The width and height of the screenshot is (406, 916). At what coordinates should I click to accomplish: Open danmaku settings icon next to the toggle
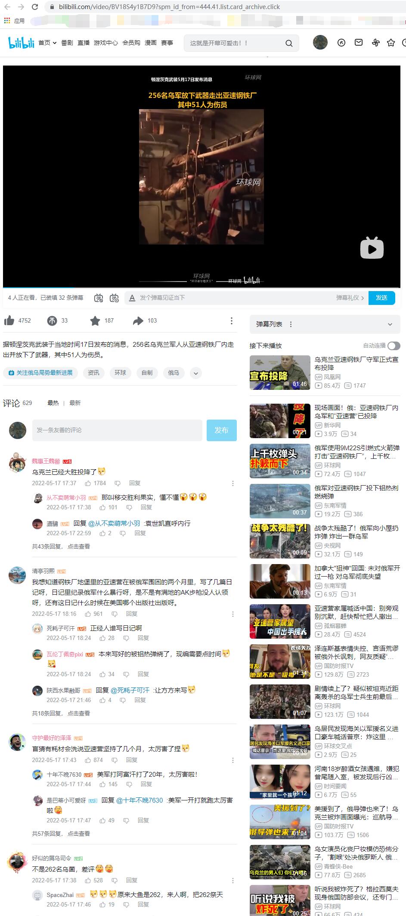pos(114,298)
